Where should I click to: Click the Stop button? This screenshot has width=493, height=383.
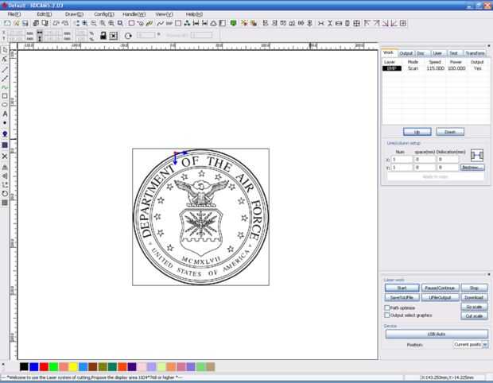point(474,288)
